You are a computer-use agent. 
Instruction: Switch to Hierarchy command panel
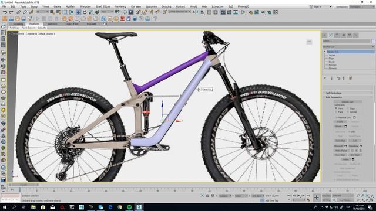(337, 35)
